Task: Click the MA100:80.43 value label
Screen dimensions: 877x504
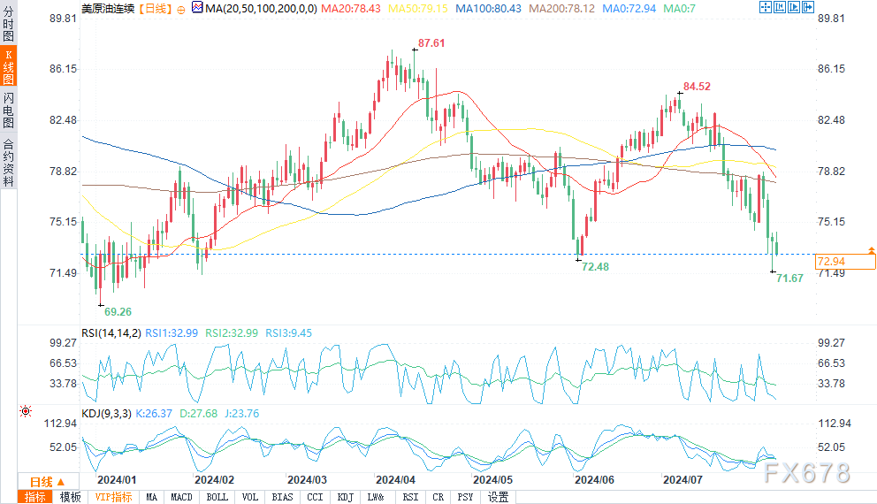Action: pyautogui.click(x=488, y=8)
